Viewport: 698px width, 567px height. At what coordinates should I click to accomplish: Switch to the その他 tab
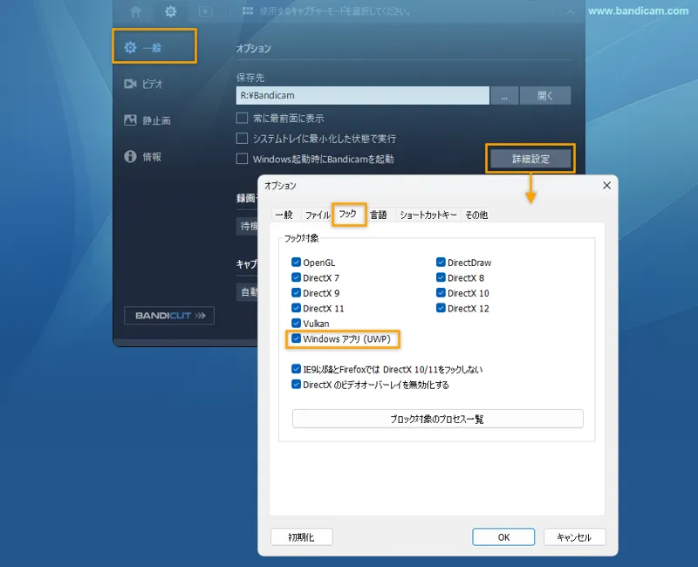(476, 215)
